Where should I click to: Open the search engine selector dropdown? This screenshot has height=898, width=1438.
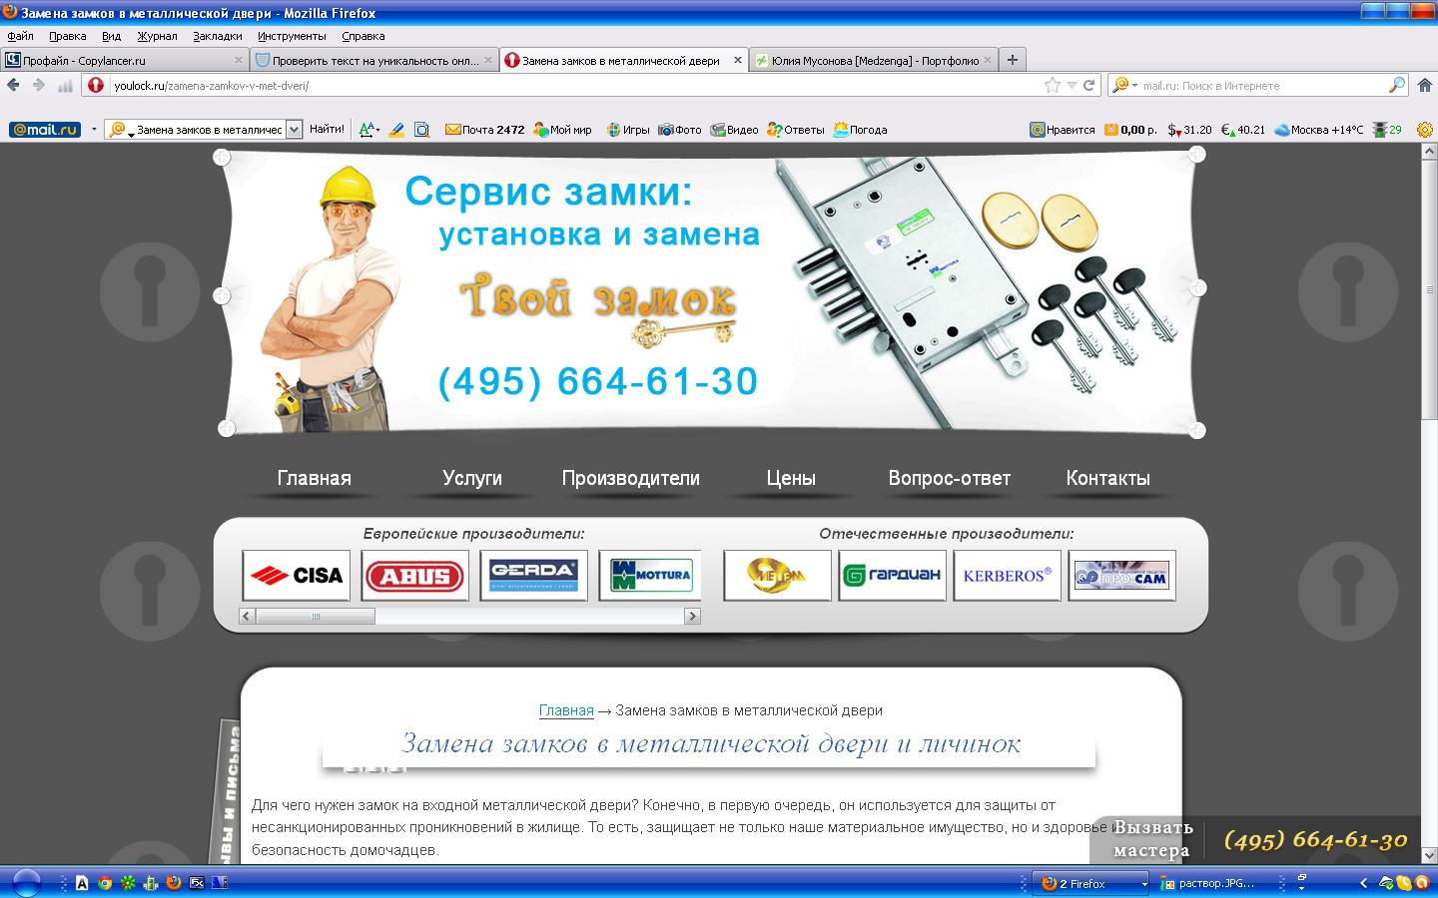[x=1125, y=86]
